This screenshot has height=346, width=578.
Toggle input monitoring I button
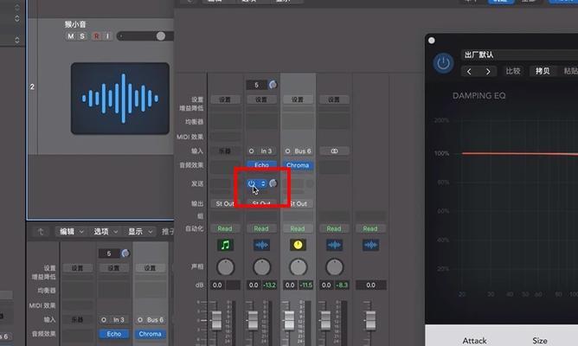click(106, 35)
